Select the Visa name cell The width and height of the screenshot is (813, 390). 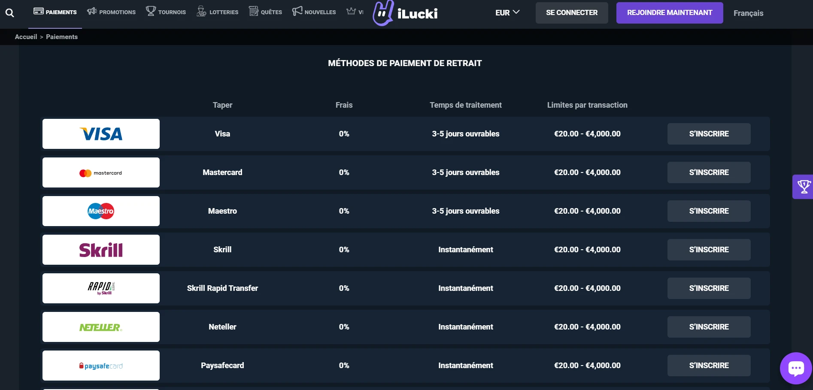[222, 134]
